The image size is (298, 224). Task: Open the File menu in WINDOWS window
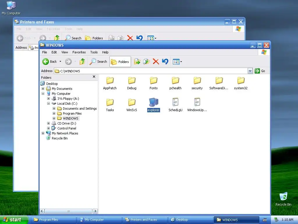[45, 52]
